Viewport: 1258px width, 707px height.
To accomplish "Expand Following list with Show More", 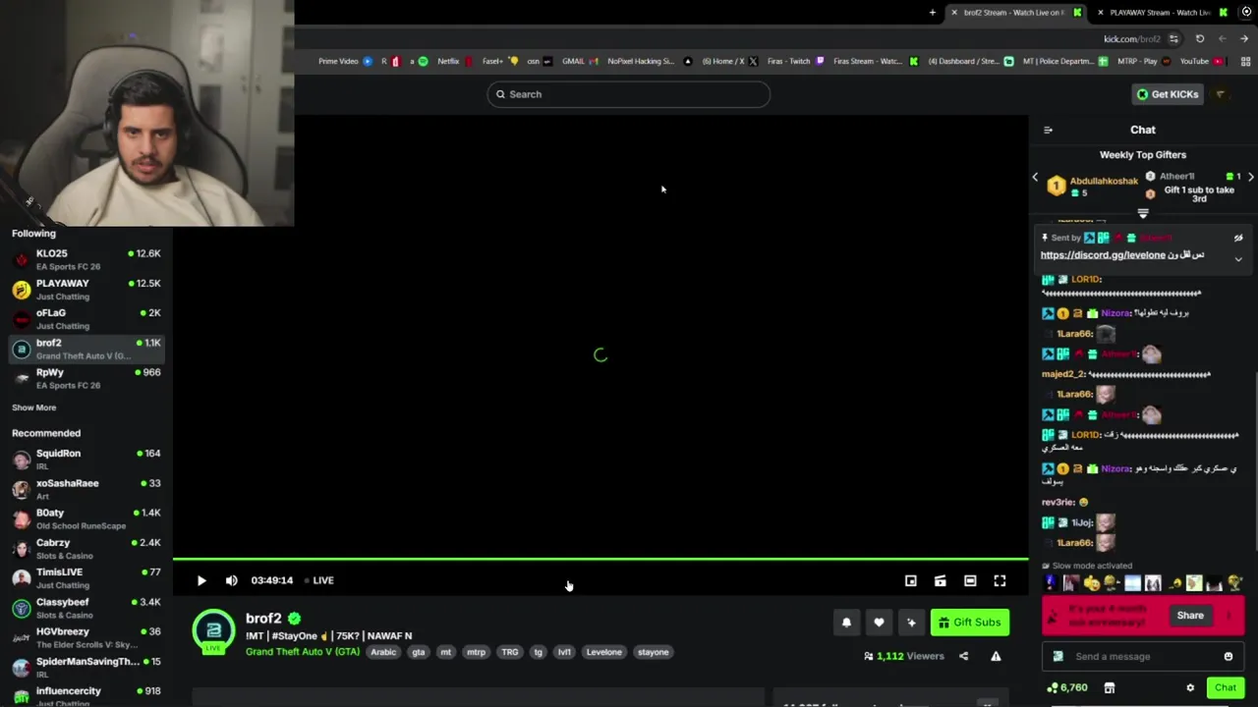I will (34, 408).
